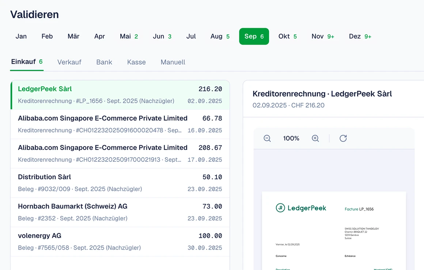The width and height of the screenshot is (424, 270).
Task: Go to Nov month with 9+ items
Action: [x=323, y=36]
